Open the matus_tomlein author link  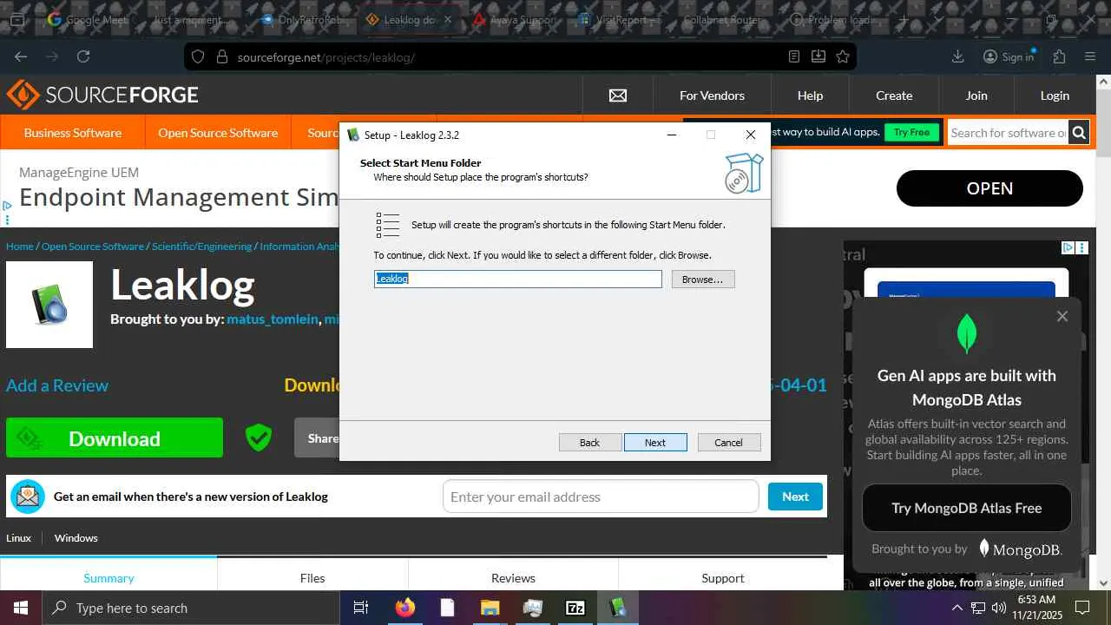(x=273, y=319)
